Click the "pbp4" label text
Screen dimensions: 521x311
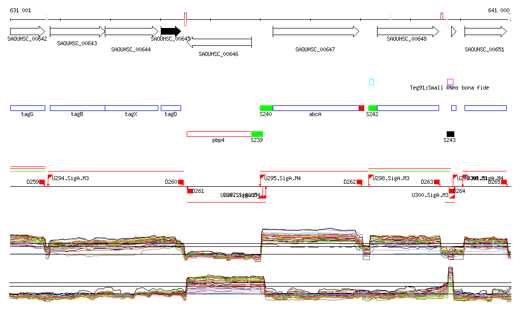[218, 140]
